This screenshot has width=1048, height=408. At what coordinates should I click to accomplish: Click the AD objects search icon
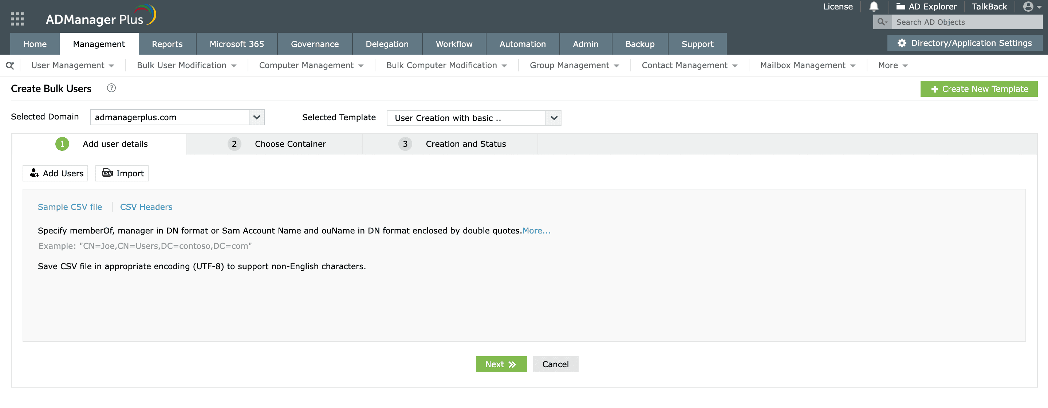(x=882, y=22)
